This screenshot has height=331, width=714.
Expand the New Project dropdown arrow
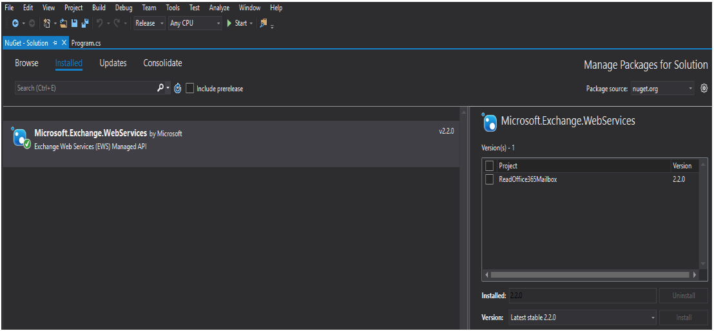(x=55, y=24)
